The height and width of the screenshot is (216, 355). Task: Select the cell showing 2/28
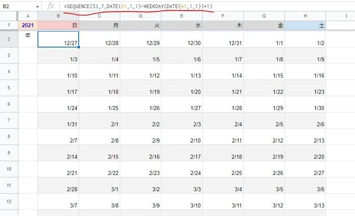[58, 185]
